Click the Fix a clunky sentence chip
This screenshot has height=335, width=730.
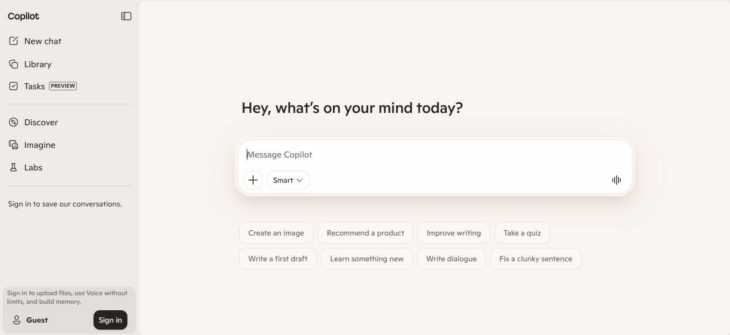point(535,259)
